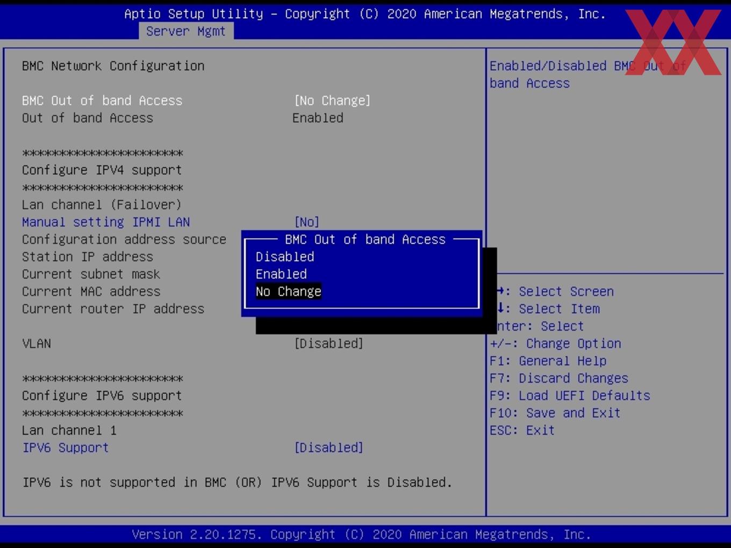Open the VLAN [Disabled] value

(x=328, y=343)
